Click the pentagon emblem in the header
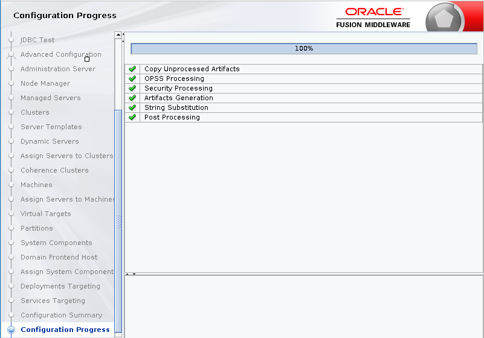 tap(444, 19)
